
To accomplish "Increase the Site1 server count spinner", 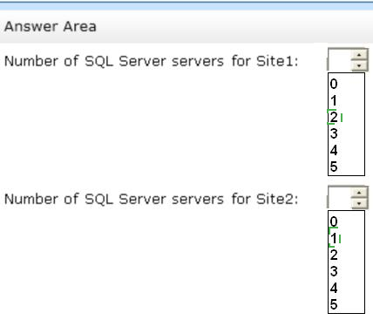I will pyautogui.click(x=359, y=55).
